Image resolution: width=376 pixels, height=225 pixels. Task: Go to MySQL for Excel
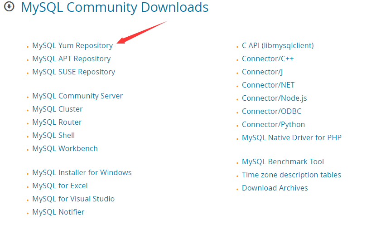point(60,186)
